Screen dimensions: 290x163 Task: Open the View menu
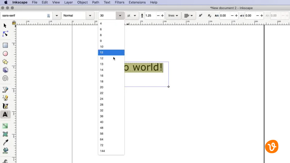point(56,3)
